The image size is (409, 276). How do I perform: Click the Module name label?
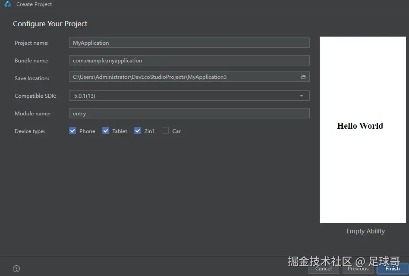coord(33,114)
